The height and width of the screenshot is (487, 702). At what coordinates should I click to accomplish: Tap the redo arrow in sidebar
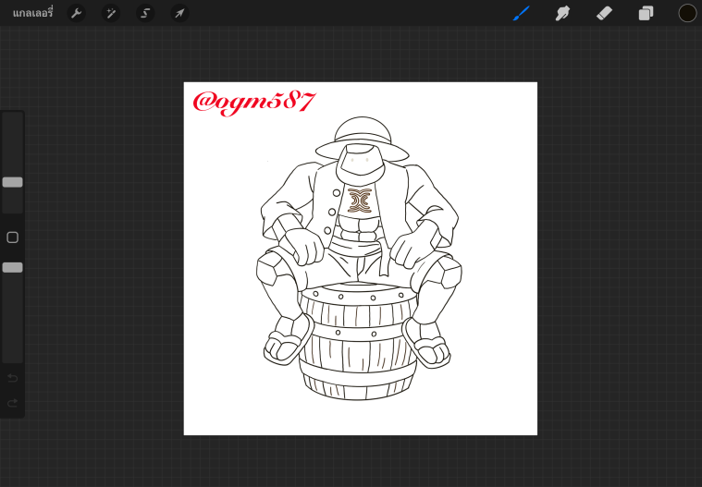(x=13, y=403)
